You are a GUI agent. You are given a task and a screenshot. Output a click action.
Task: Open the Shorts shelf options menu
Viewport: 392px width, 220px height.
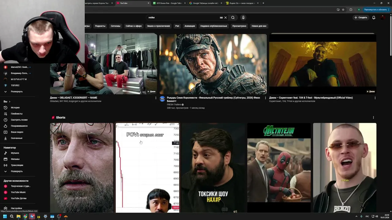[x=373, y=117]
